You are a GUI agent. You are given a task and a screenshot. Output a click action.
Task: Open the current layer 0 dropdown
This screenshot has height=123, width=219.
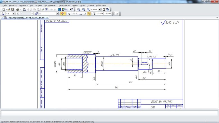pyautogui.click(x=57, y=13)
